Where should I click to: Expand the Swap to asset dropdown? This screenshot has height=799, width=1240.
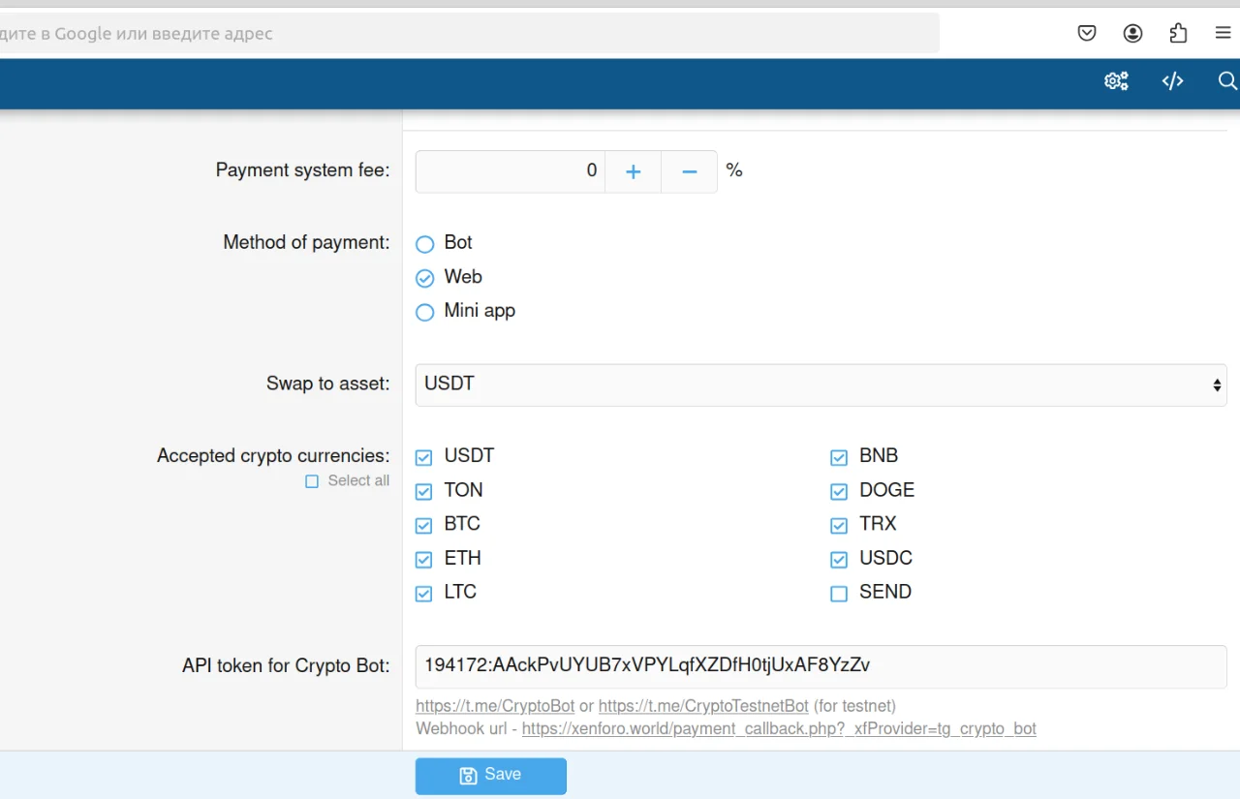[821, 384]
